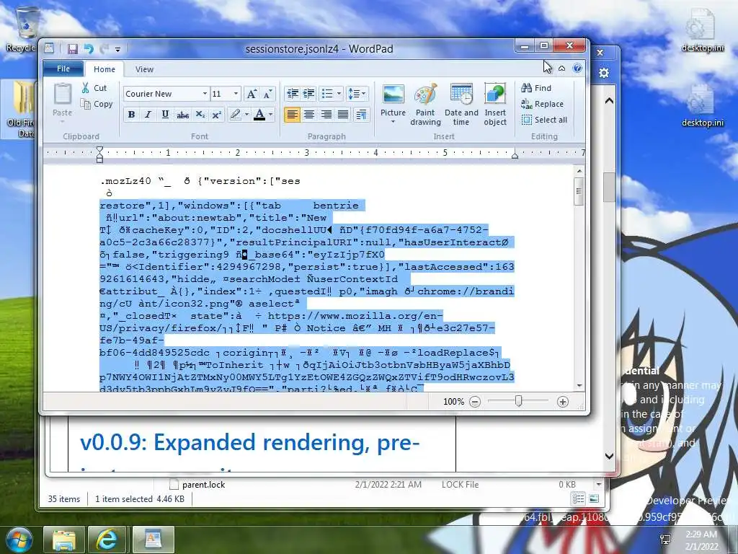Viewport: 738px width, 554px height.
Task: Open the line spacing dropdown
Action: pyautogui.click(x=357, y=94)
